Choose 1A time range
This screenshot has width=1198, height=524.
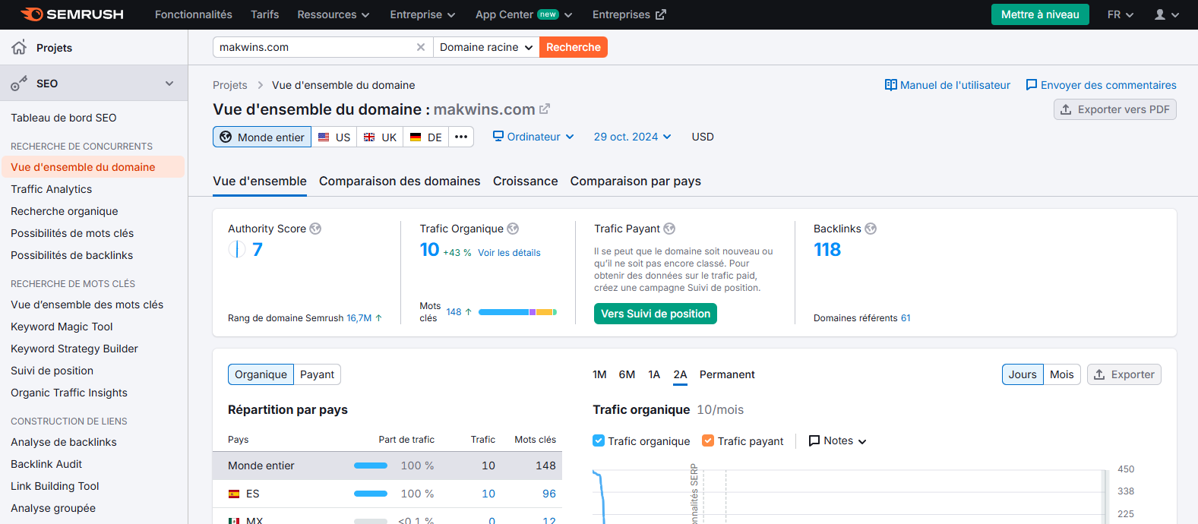click(x=654, y=374)
